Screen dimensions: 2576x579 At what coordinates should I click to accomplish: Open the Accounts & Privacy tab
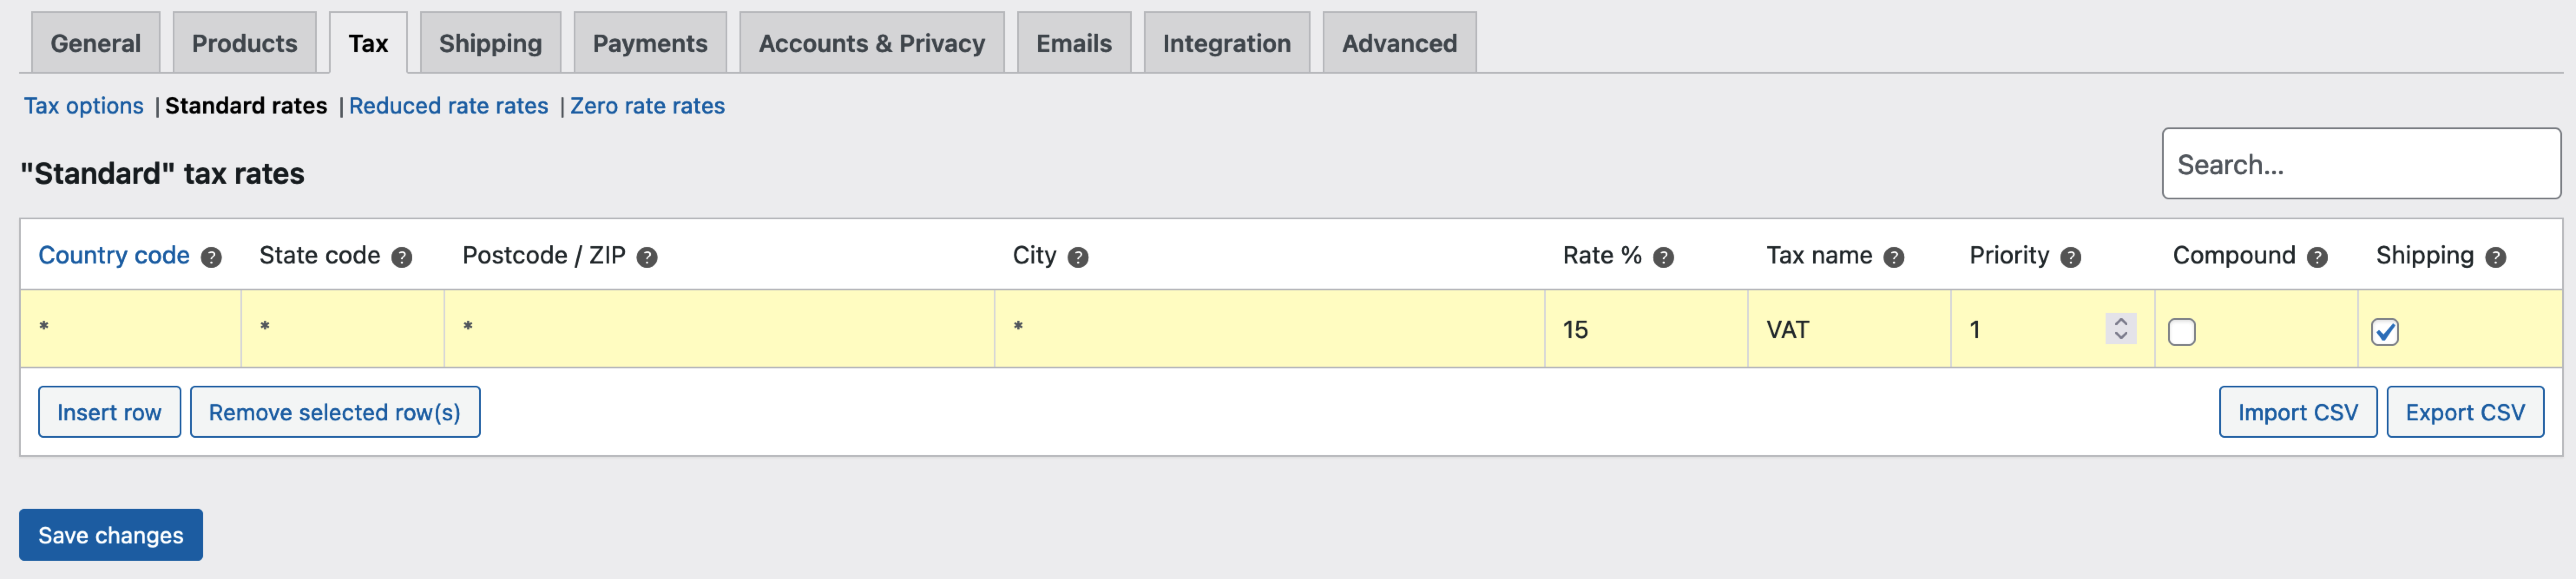(x=871, y=43)
